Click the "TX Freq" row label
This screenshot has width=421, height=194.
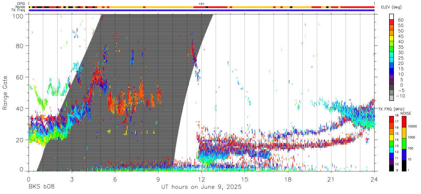coord(19,10)
